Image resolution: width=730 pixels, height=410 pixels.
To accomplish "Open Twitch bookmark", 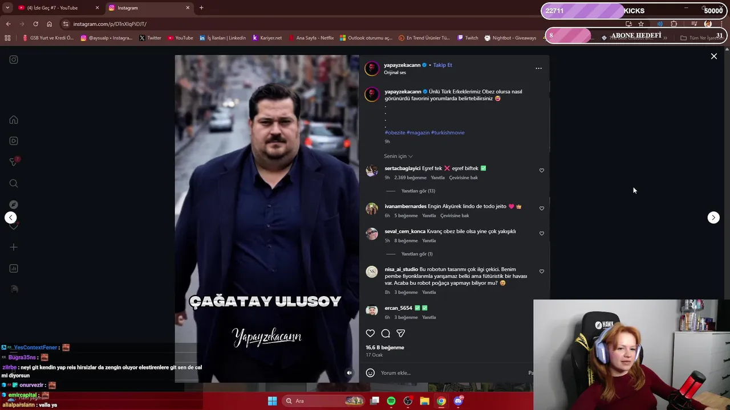I will (468, 38).
